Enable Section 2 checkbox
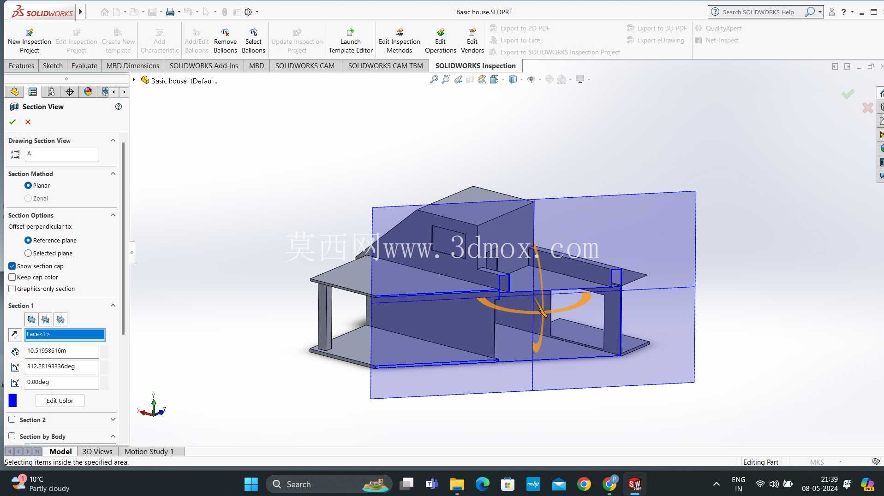884x496 pixels. 12,419
